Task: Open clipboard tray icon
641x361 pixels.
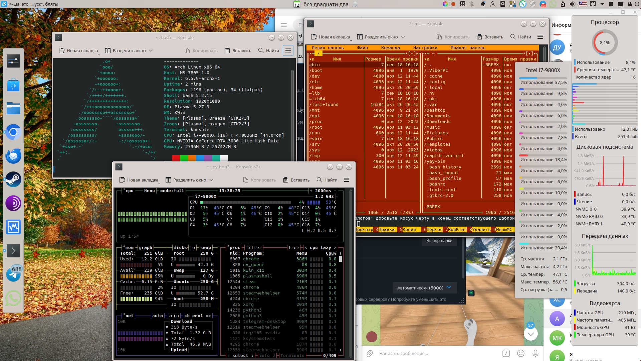Action: tap(563, 4)
